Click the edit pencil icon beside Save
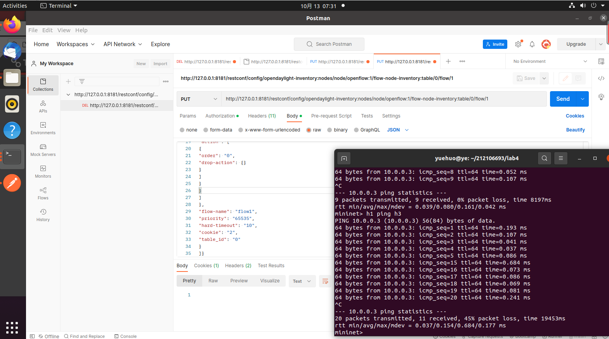The image size is (609, 339). (566, 78)
